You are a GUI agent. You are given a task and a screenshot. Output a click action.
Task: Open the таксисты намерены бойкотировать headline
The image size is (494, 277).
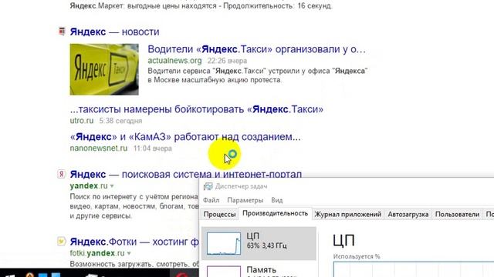click(x=197, y=109)
